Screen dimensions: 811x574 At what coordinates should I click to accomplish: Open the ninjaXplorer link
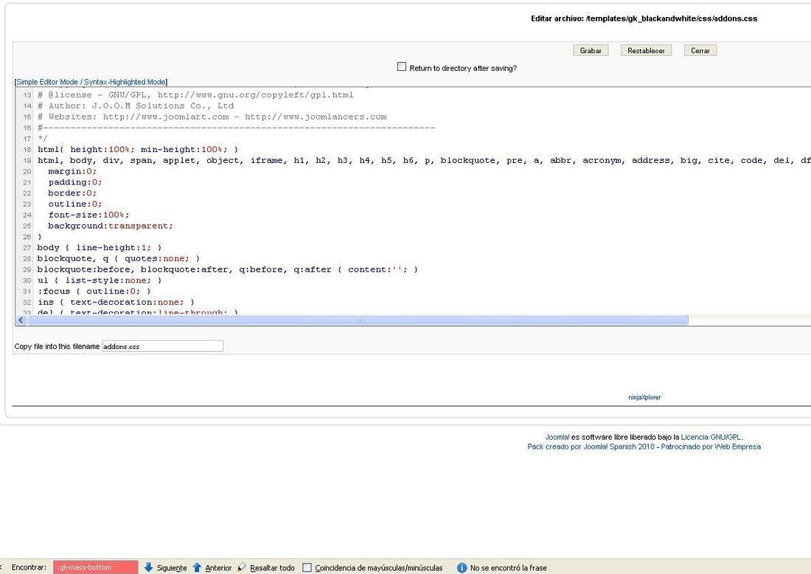coord(644,398)
